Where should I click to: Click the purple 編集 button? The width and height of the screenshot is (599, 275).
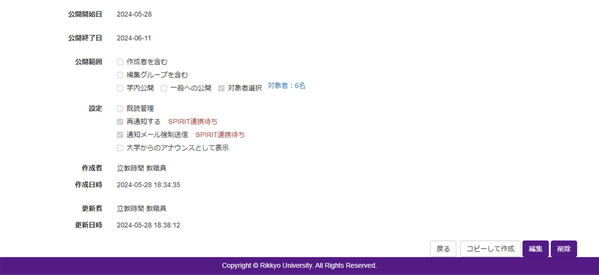coord(536,249)
